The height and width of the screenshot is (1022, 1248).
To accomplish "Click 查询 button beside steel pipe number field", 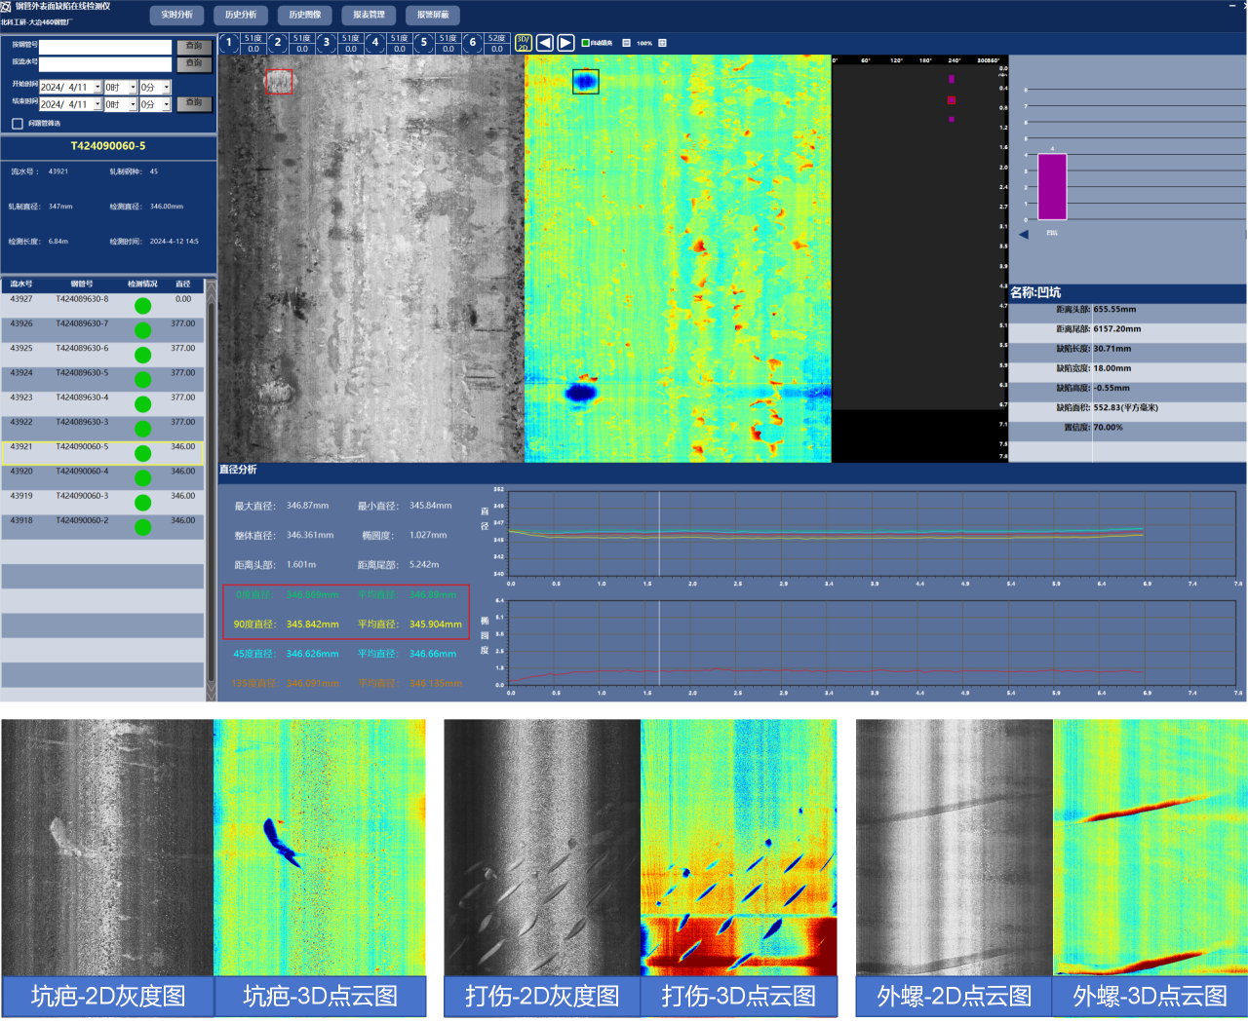I will click(x=194, y=46).
